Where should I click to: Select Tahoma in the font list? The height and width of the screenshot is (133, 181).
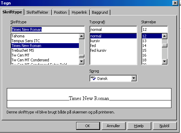point(45,36)
